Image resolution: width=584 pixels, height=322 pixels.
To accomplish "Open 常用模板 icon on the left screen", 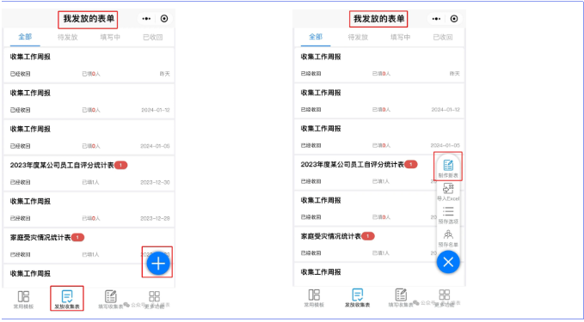I will [23, 296].
